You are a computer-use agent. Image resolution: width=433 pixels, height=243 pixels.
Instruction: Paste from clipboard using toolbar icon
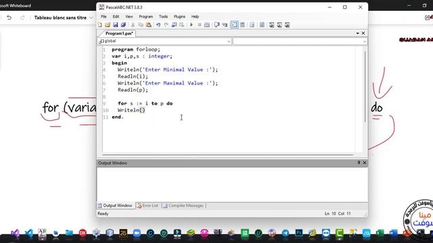click(x=149, y=25)
